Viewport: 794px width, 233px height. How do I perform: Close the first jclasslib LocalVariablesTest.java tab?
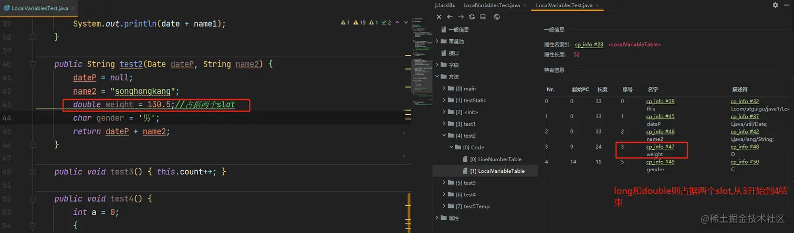coord(525,5)
